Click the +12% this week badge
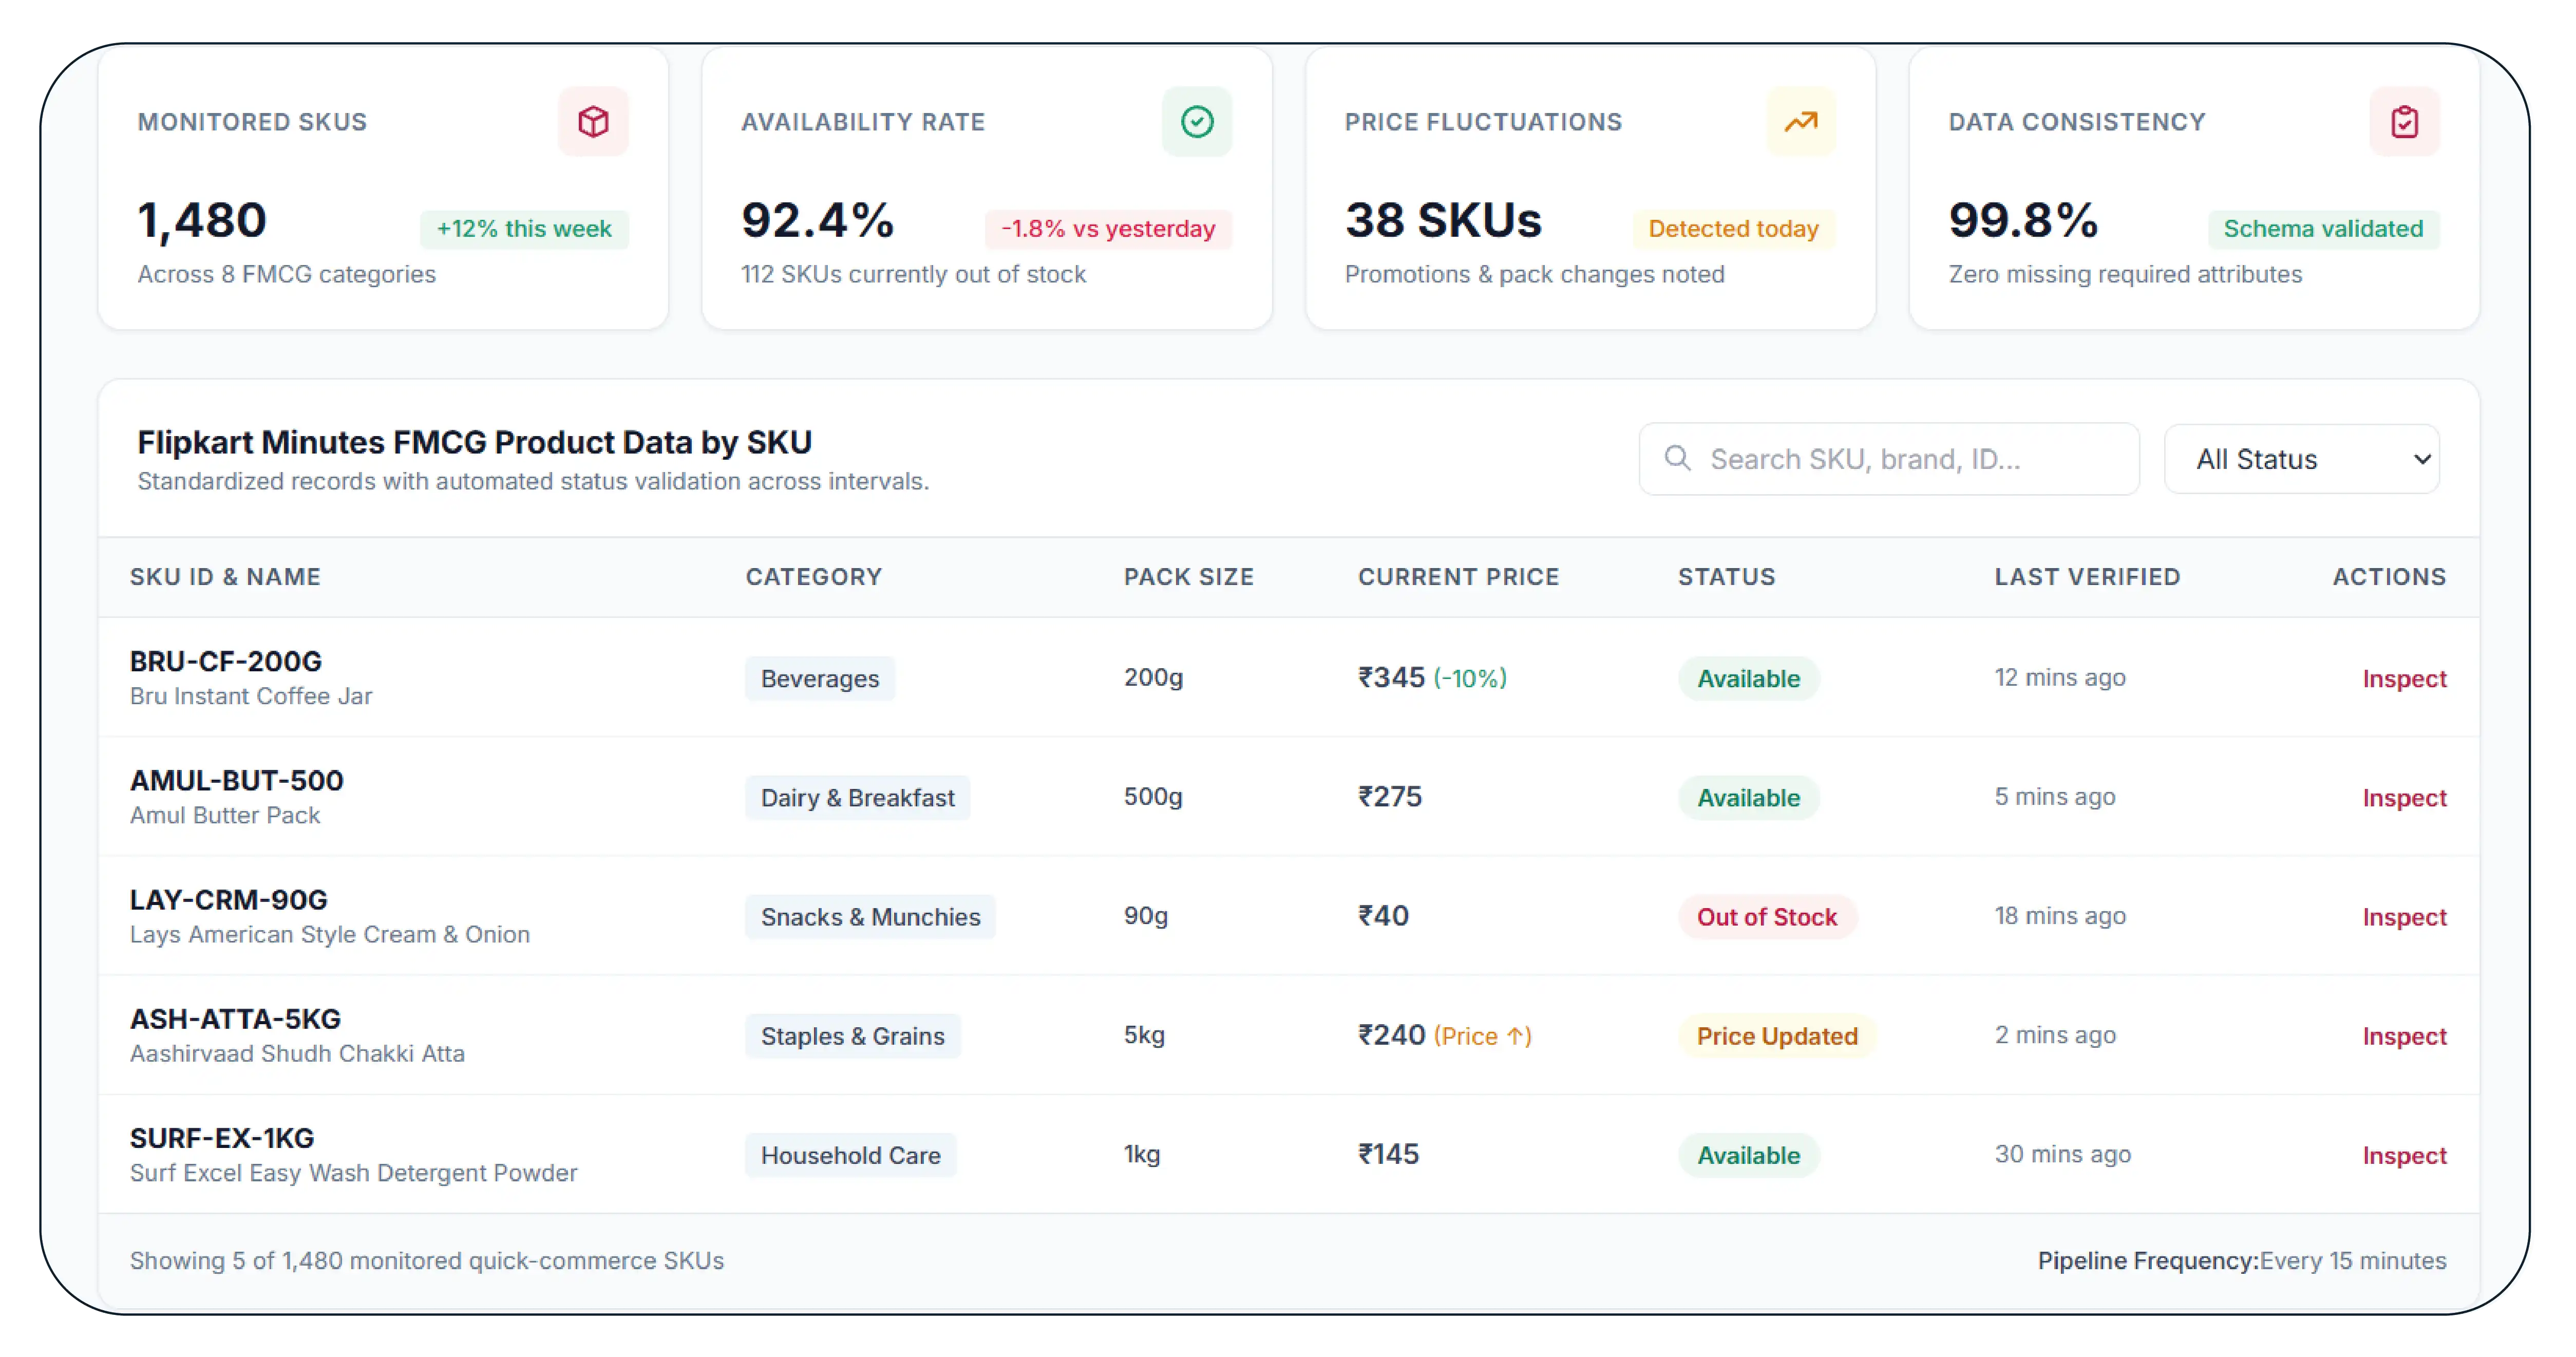This screenshot has height=1357, width=2576. pos(524,229)
